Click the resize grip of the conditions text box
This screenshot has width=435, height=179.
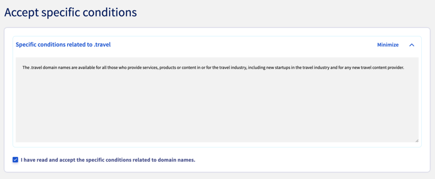click(417, 140)
